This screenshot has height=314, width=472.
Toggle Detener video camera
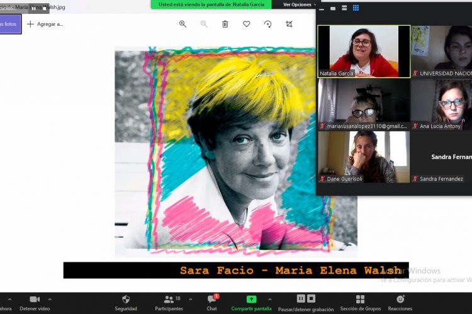coord(35,302)
